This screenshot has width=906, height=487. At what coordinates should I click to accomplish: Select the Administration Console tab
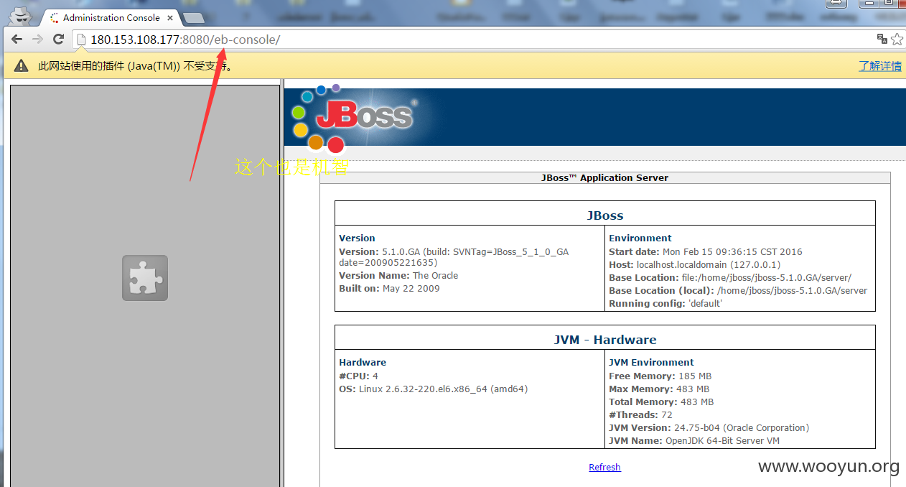click(106, 17)
